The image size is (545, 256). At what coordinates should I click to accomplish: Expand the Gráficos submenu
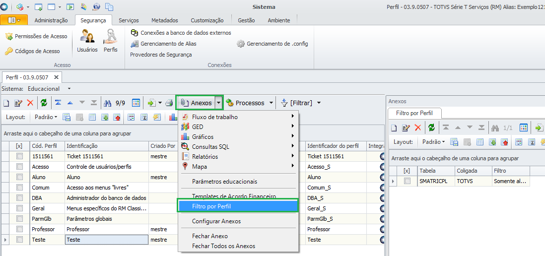tap(238, 137)
